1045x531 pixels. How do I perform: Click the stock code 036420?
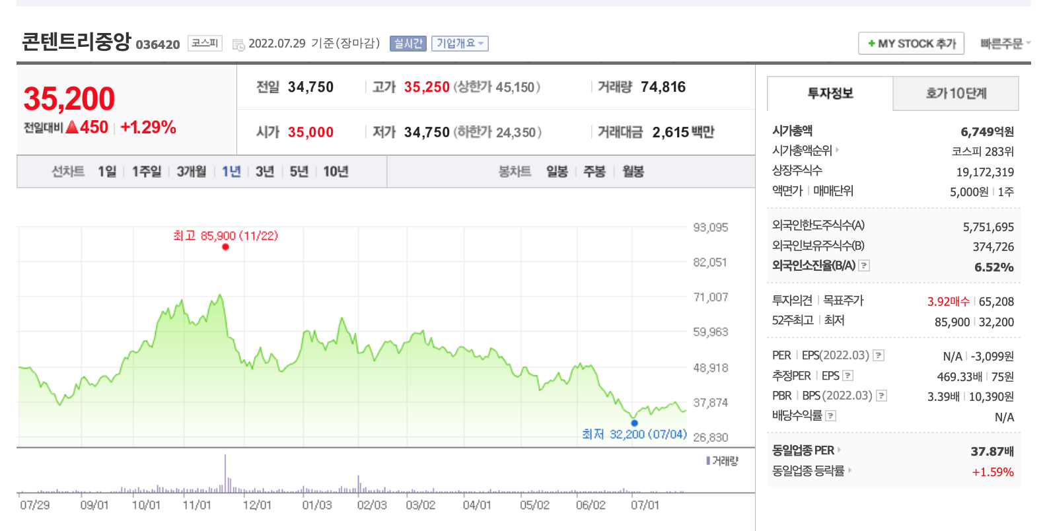[158, 44]
